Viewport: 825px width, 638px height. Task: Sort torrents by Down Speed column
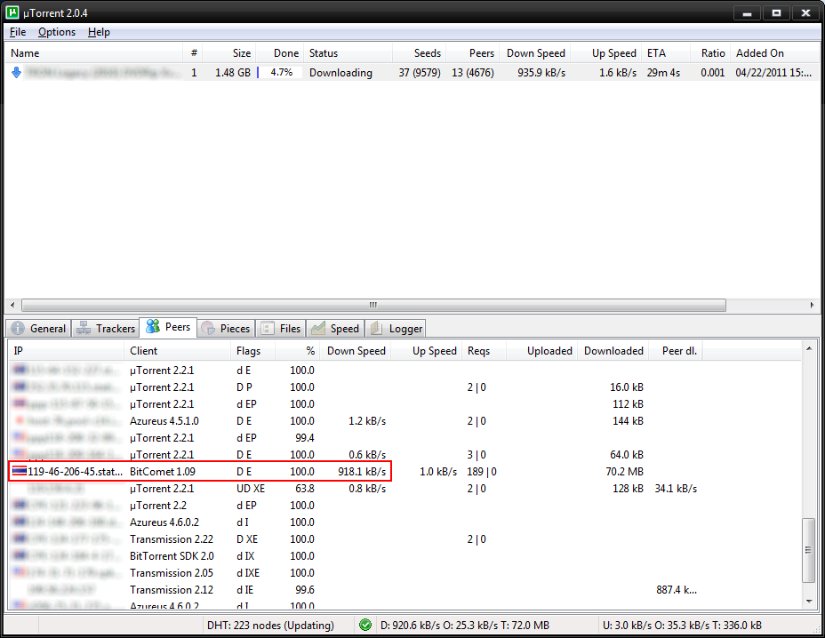pyautogui.click(x=535, y=53)
